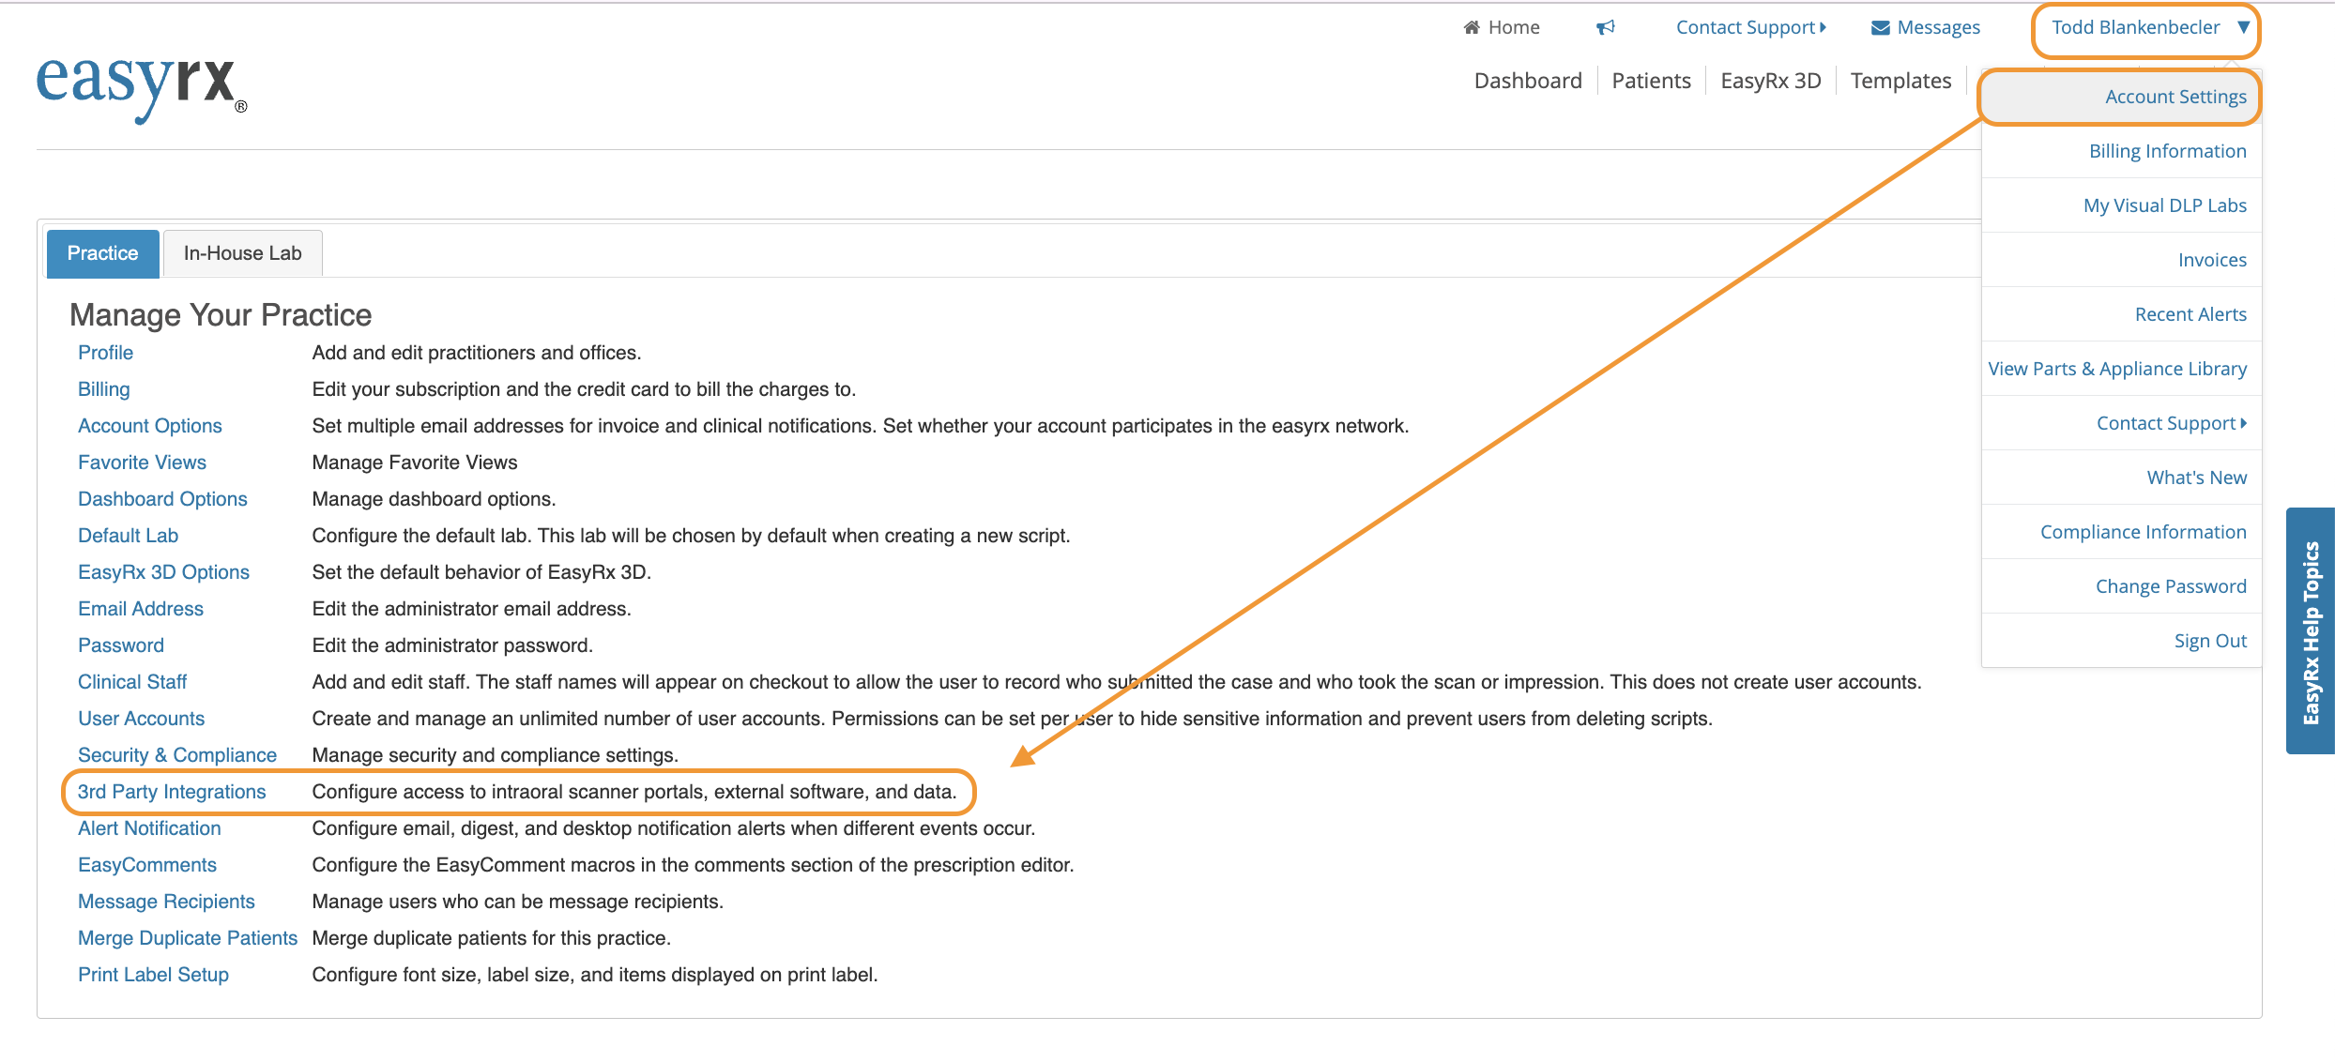Expand Contact Support in the top bar

1751,27
